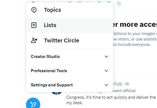Click the government official label under tweet author
The image size is (157, 108).
[124, 91]
